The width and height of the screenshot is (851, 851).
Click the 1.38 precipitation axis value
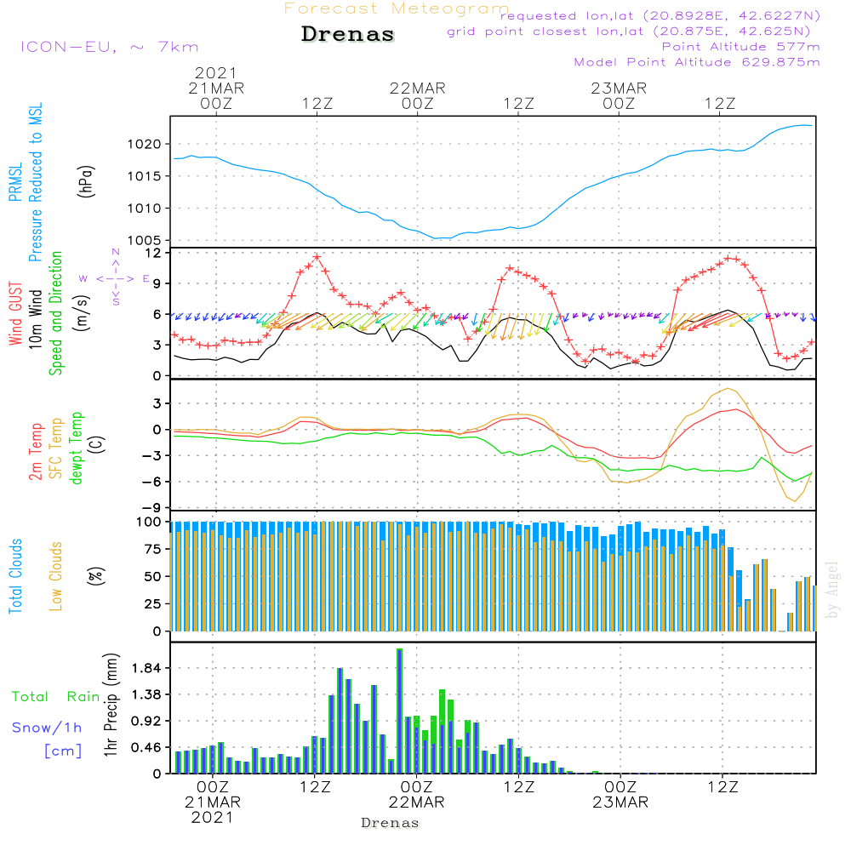click(x=146, y=694)
